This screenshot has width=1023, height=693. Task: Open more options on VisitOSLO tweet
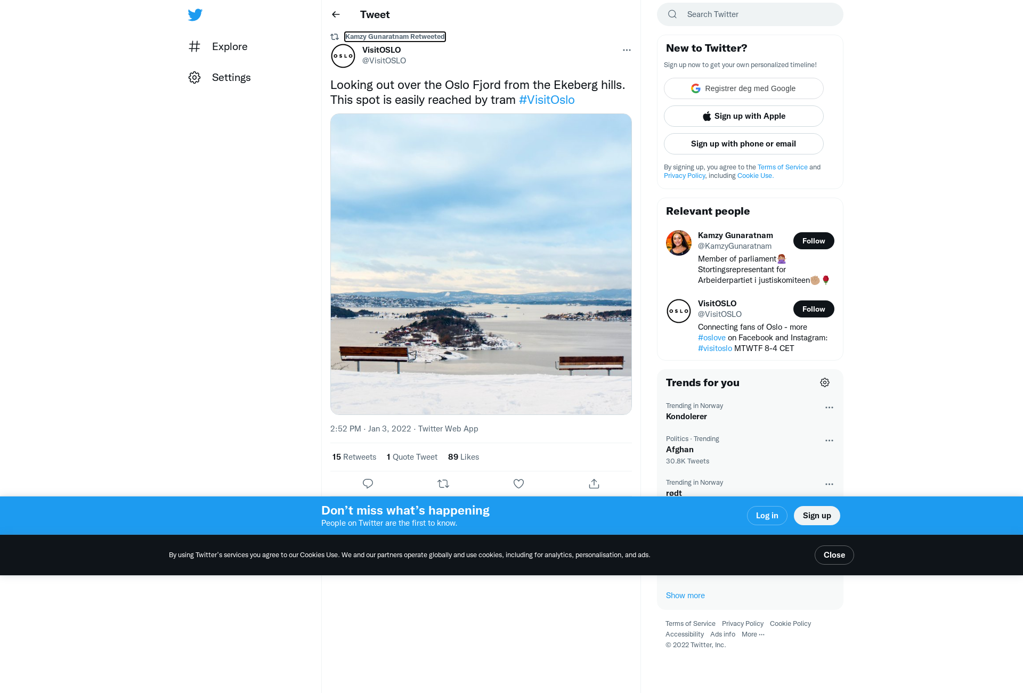click(x=627, y=50)
